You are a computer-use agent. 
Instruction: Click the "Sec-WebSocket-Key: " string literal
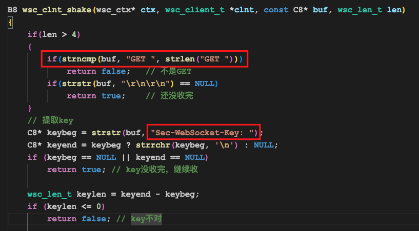click(203, 133)
